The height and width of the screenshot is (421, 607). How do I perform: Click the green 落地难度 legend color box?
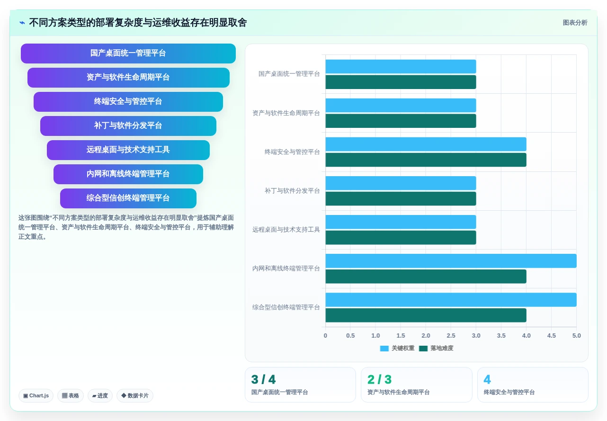point(423,349)
